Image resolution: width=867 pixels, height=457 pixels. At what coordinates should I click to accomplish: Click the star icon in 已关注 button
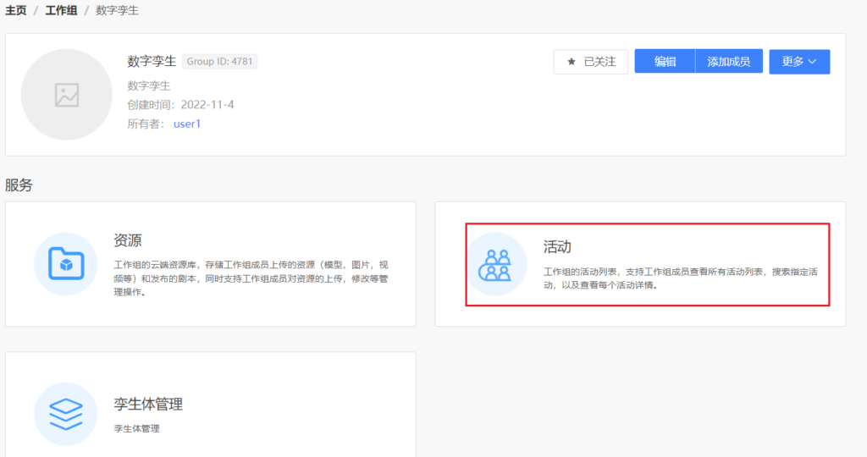point(571,62)
